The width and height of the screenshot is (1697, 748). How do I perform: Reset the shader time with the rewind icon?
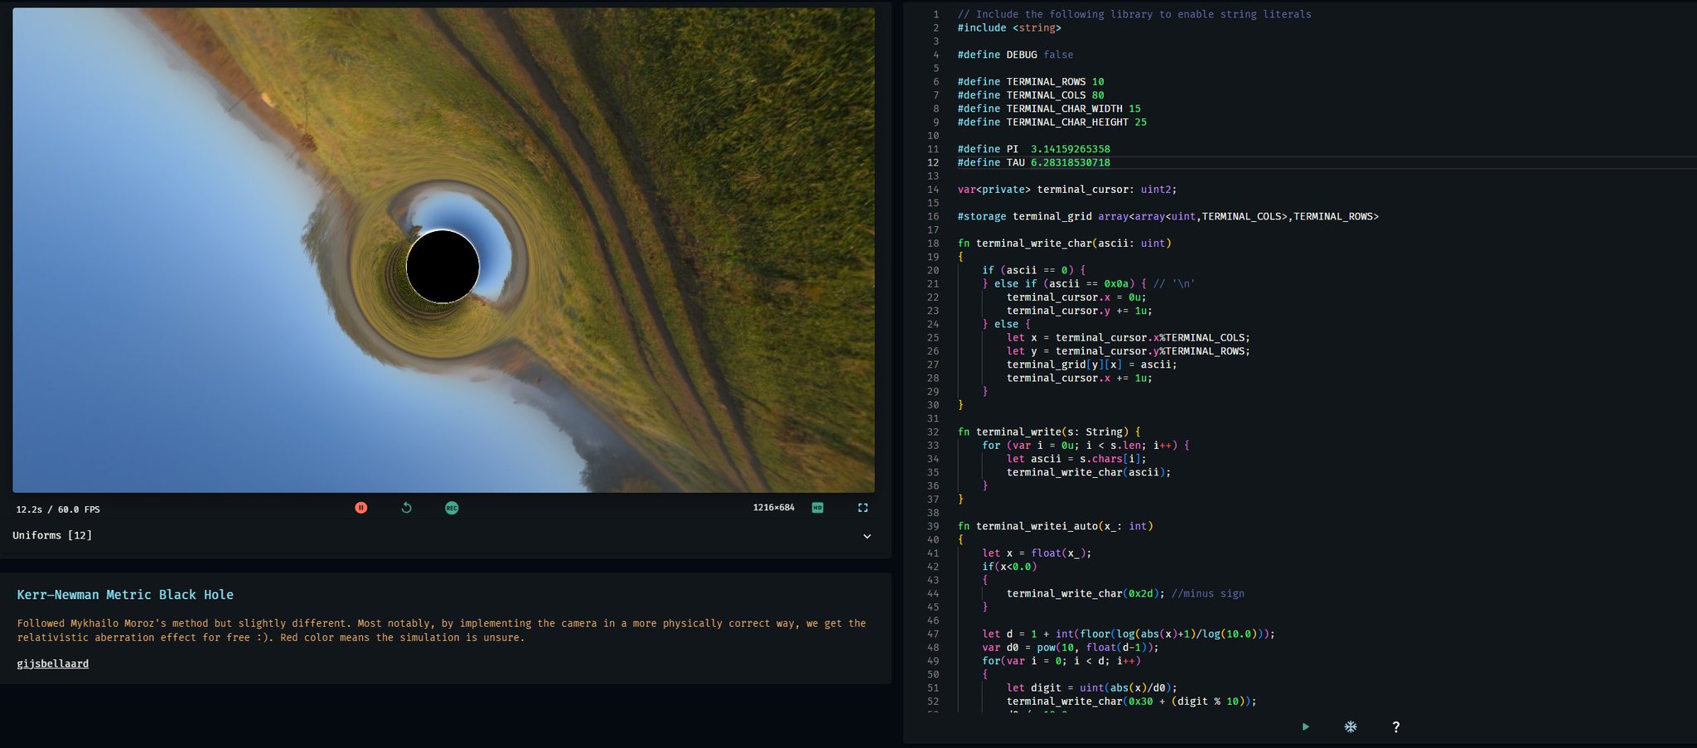(x=406, y=508)
